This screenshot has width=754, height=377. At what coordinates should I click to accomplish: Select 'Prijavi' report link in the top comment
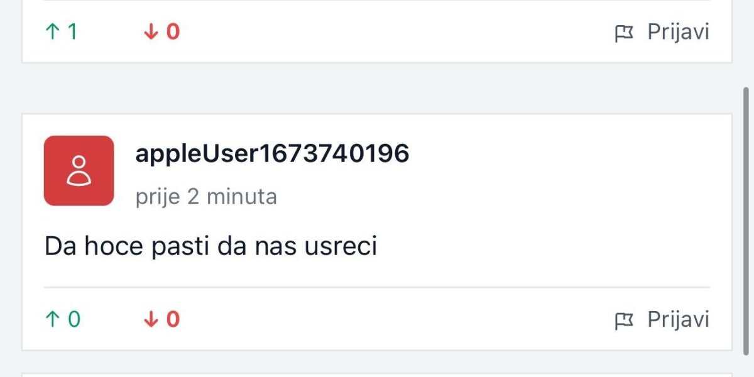pyautogui.click(x=678, y=32)
